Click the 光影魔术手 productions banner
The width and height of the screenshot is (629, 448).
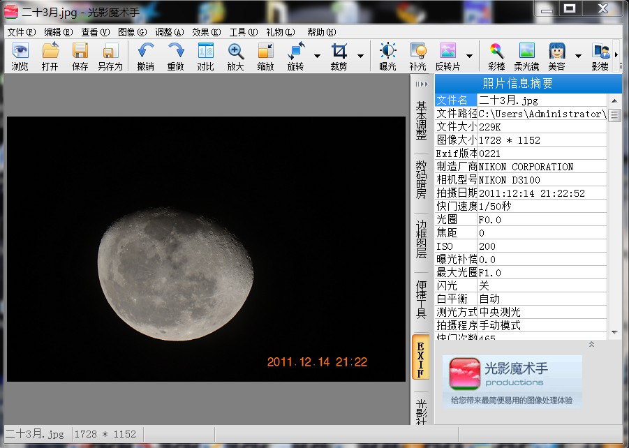pos(512,382)
